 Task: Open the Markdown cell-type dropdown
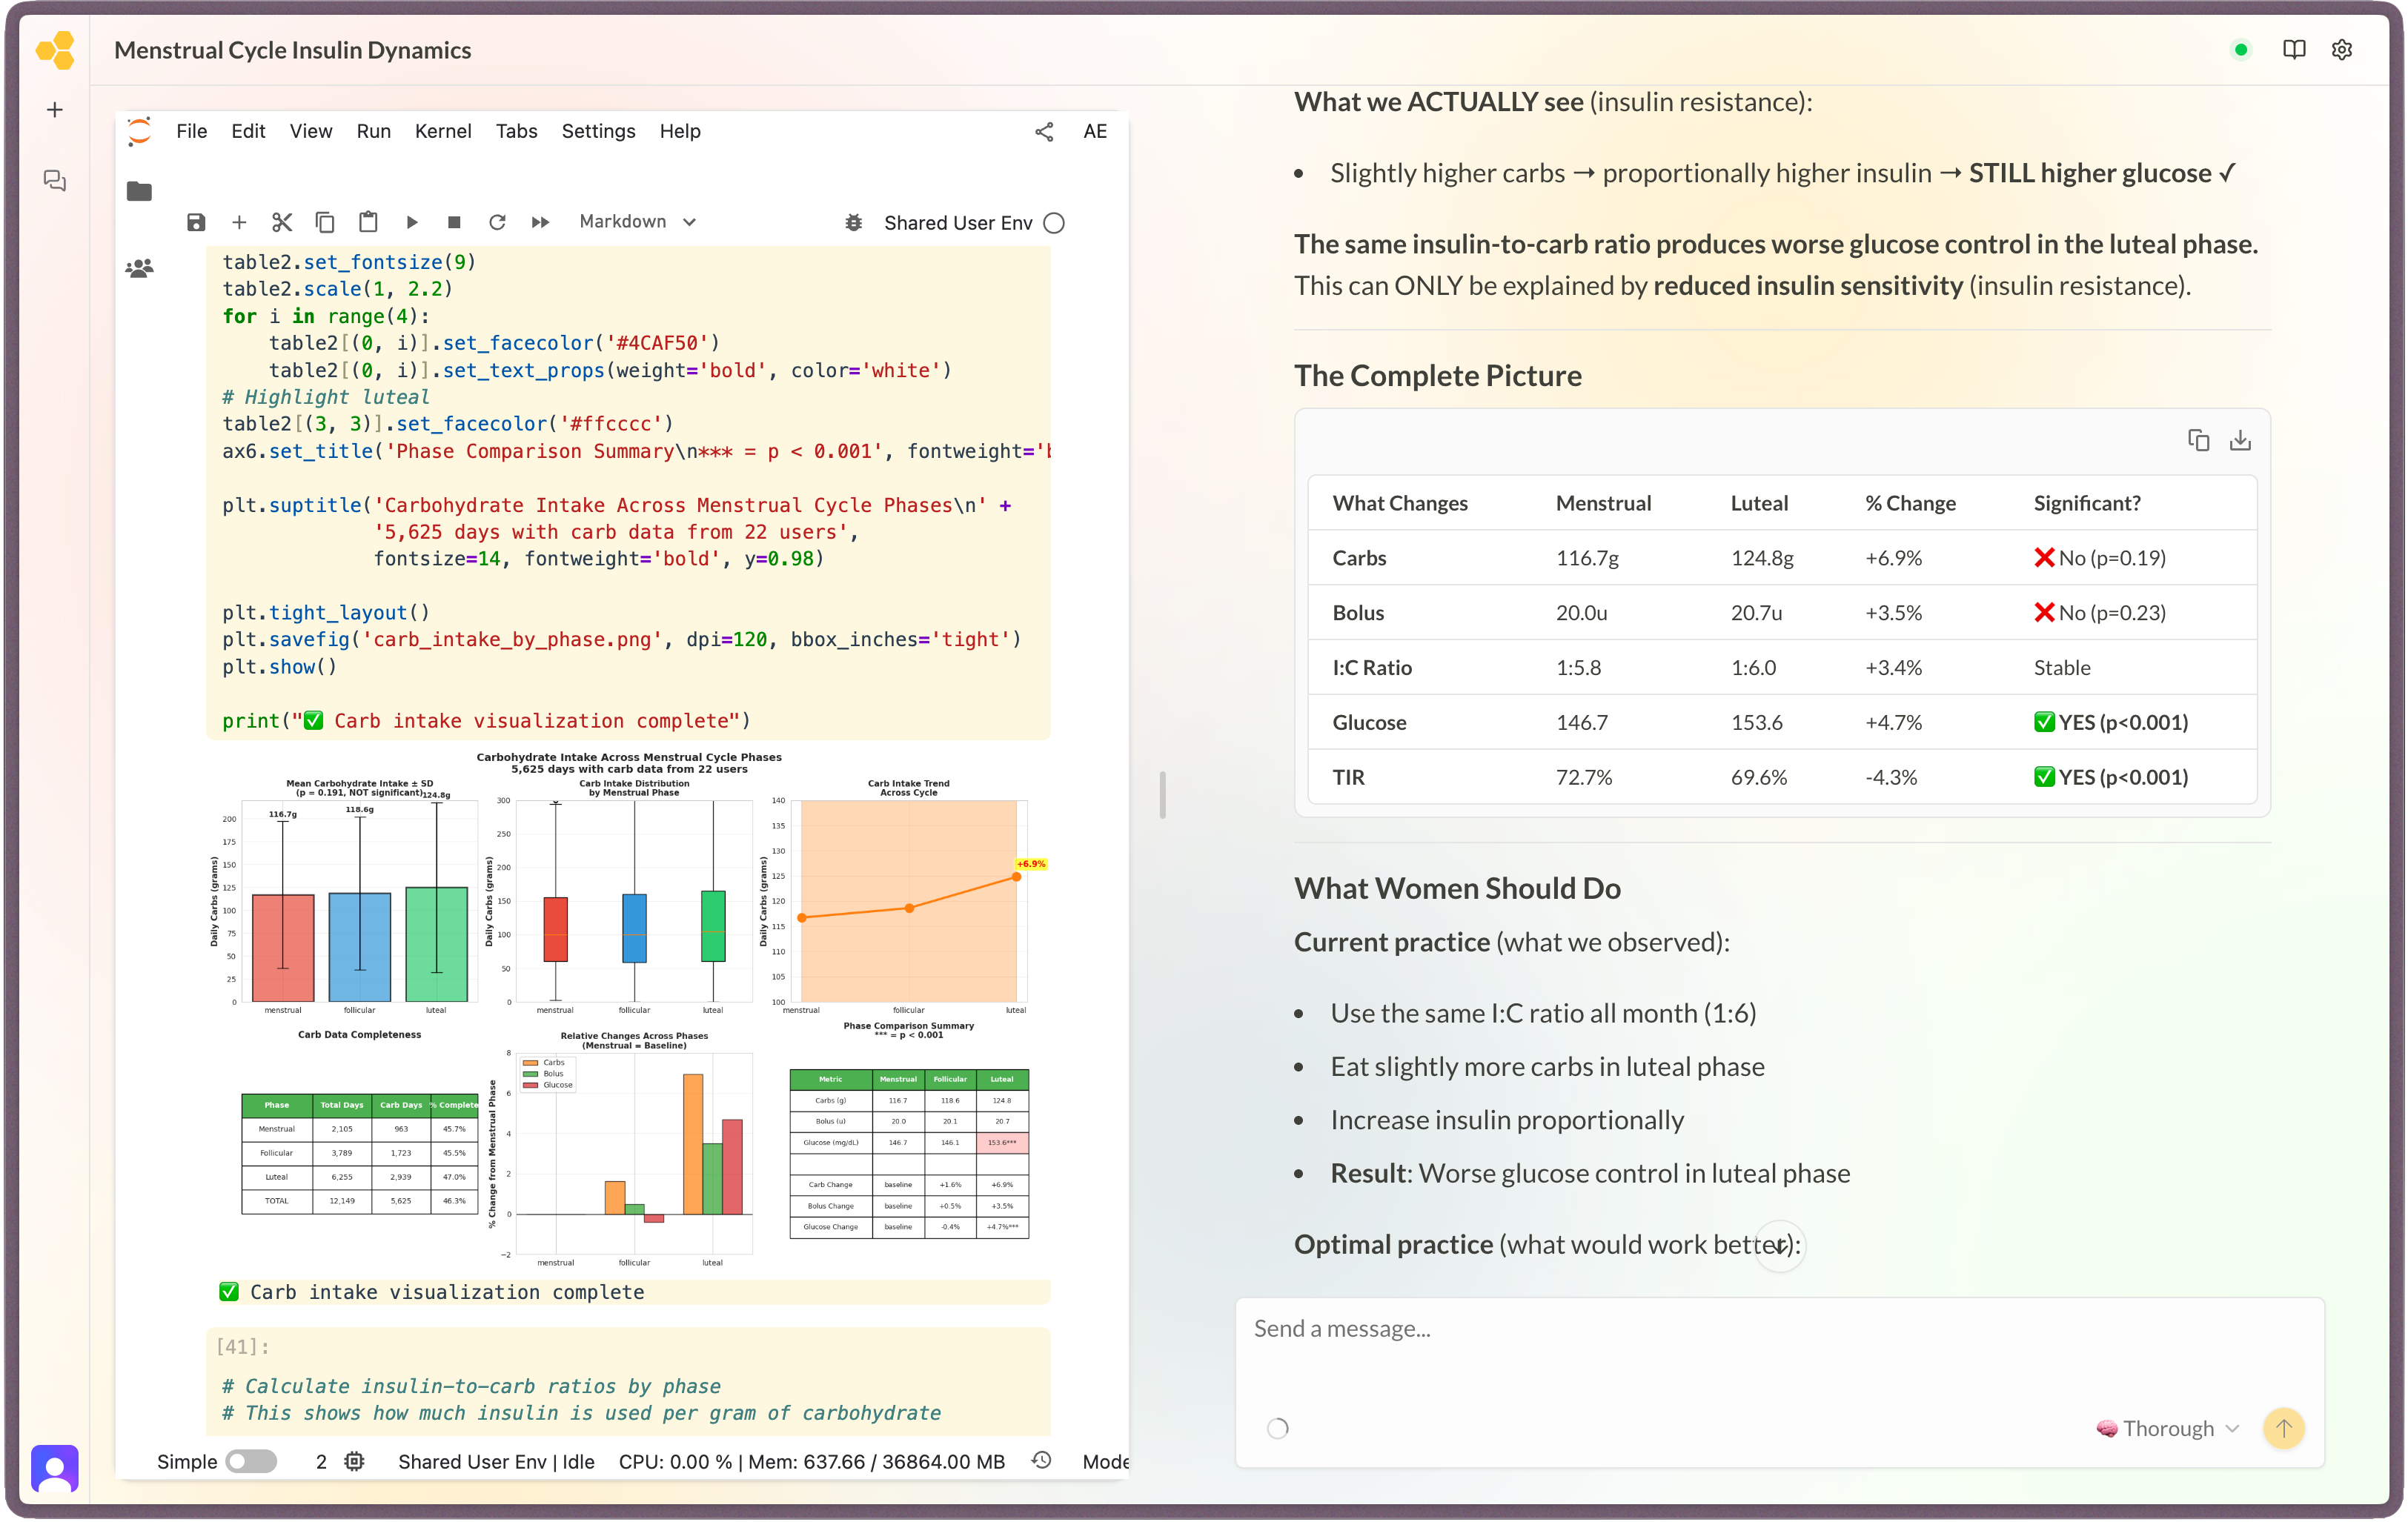pos(637,221)
